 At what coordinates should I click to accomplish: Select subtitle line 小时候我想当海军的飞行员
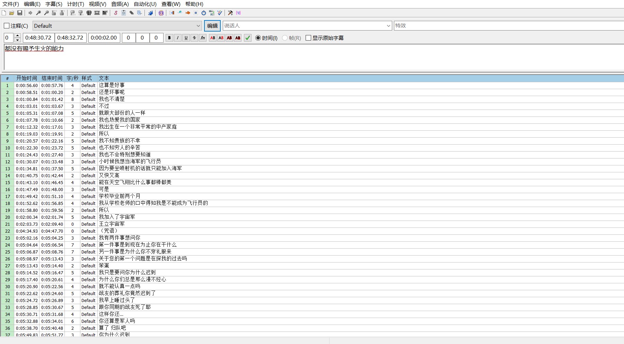312,162
